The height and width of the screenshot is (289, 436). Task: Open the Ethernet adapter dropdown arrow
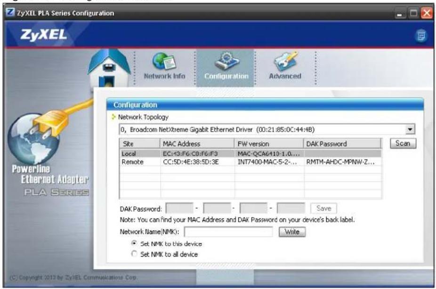(x=410, y=129)
